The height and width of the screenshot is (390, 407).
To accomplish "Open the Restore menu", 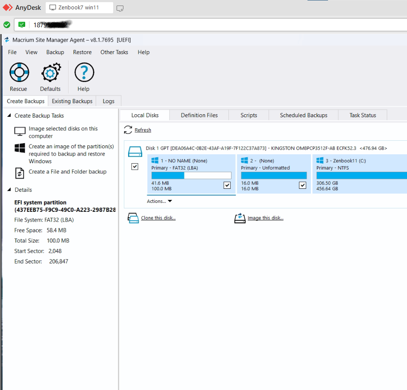I will [82, 52].
